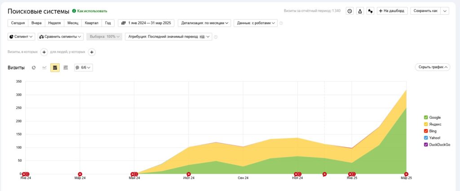Viewport: 460px width, 191px height.
Task: Switch to the column chart view
Action: point(66,68)
